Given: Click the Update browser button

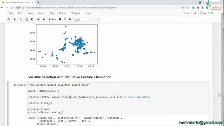Looking at the screenshot, I should tap(216, 8).
